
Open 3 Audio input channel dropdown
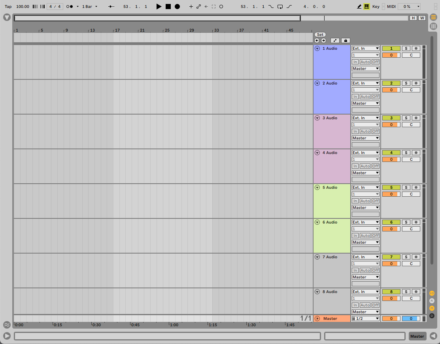366,125
